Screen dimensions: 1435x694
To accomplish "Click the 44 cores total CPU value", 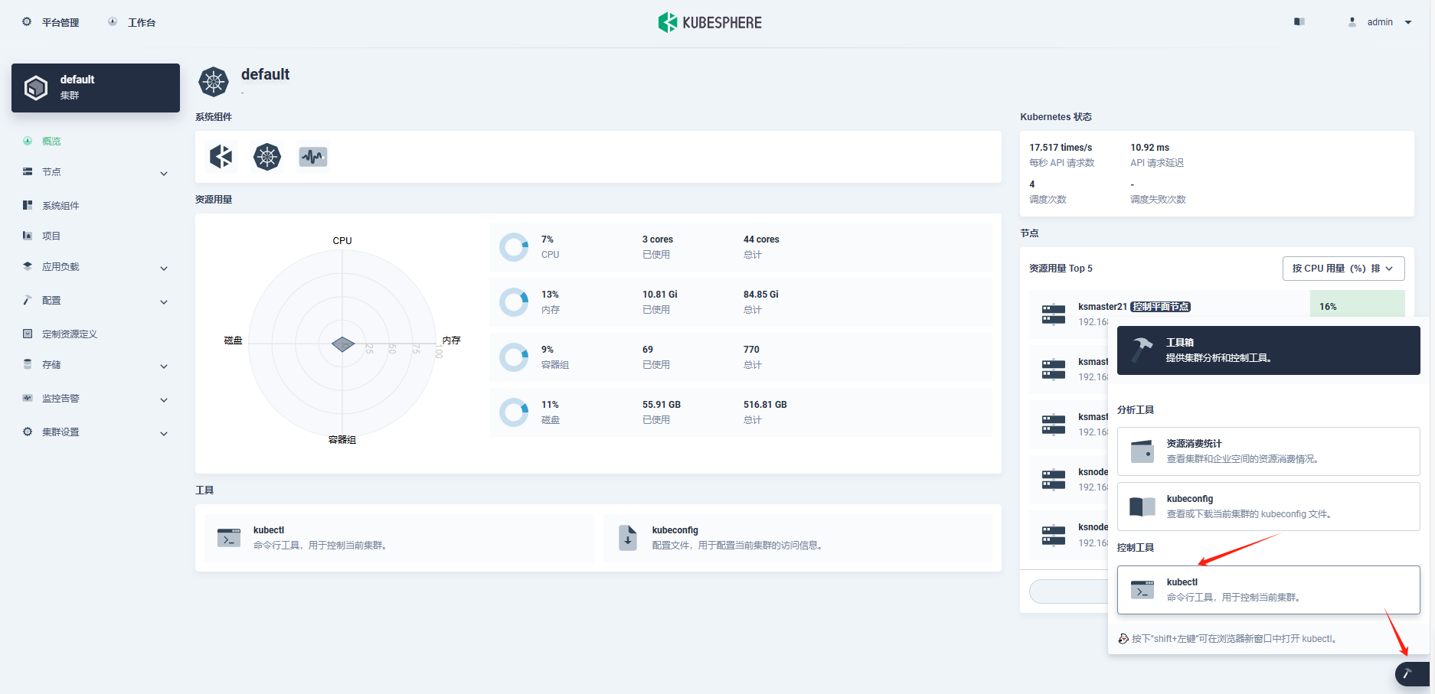I will pos(761,239).
